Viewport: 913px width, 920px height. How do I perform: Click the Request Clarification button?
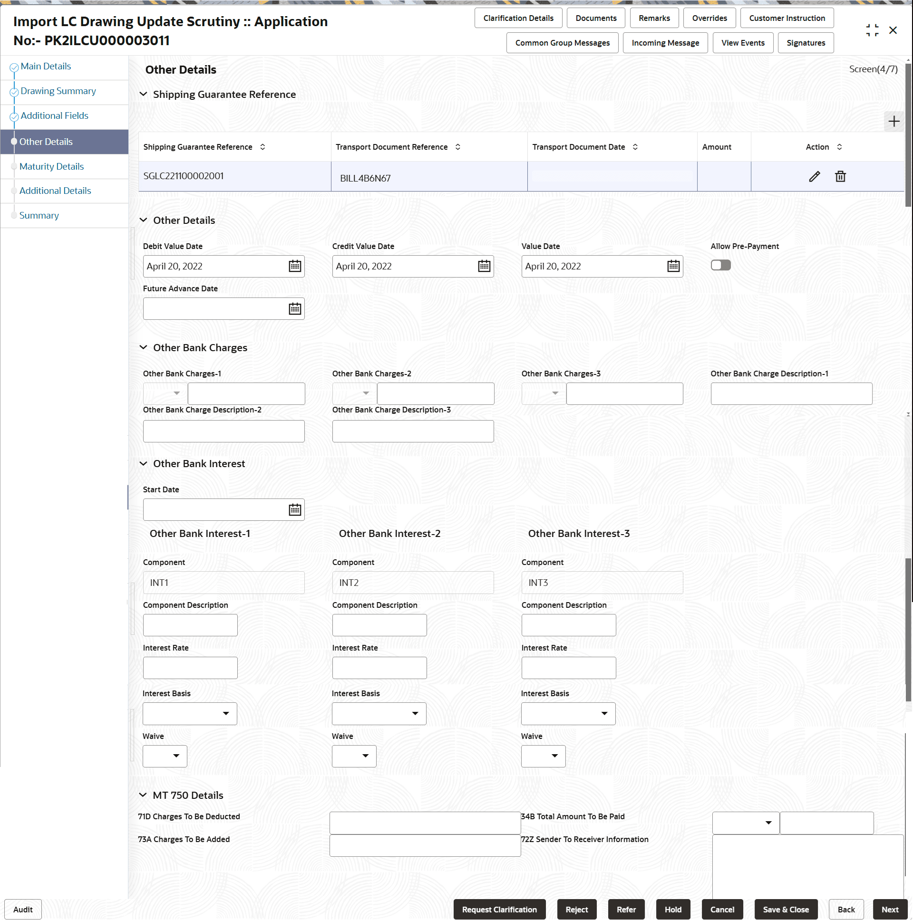pos(499,909)
